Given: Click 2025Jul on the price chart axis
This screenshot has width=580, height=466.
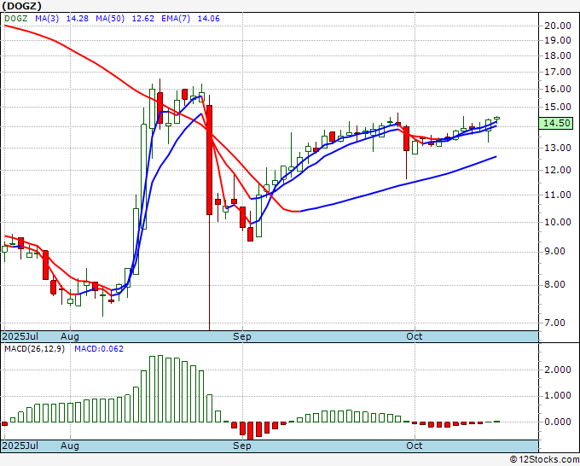Looking at the screenshot, I should 20,336.
